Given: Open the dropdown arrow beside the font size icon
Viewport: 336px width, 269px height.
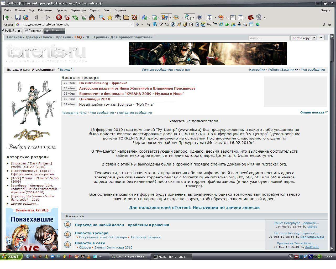Looking at the screenshot, I should pos(149,17).
